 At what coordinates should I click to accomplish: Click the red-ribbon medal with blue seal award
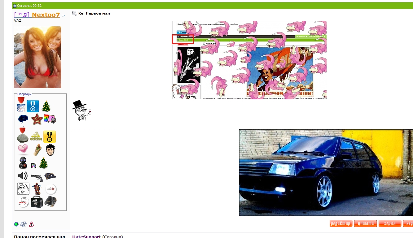pyautogui.click(x=21, y=105)
